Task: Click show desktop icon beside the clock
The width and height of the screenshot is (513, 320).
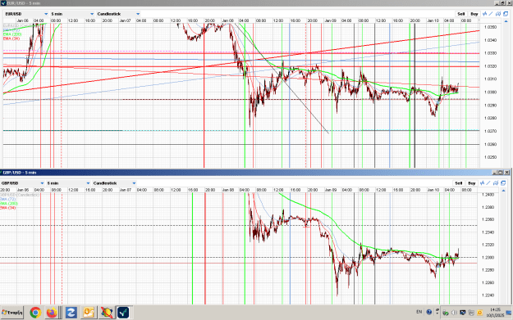Action: [508, 313]
